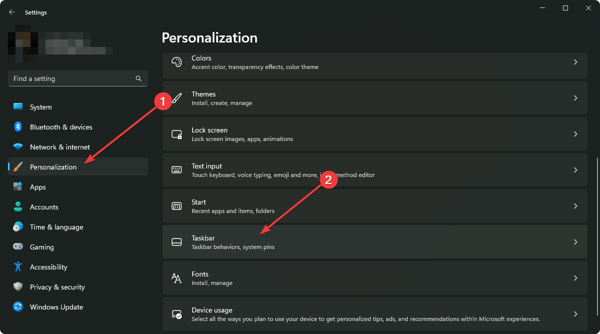The width and height of the screenshot is (600, 334).
Task: Open the Lock screen settings
Action: (x=374, y=134)
